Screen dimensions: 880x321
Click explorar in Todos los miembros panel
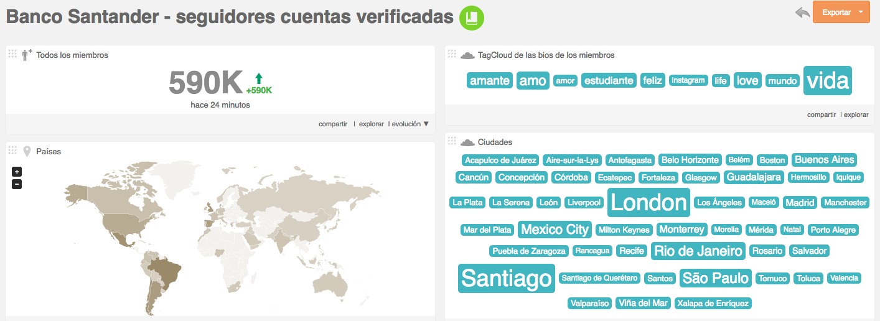372,124
